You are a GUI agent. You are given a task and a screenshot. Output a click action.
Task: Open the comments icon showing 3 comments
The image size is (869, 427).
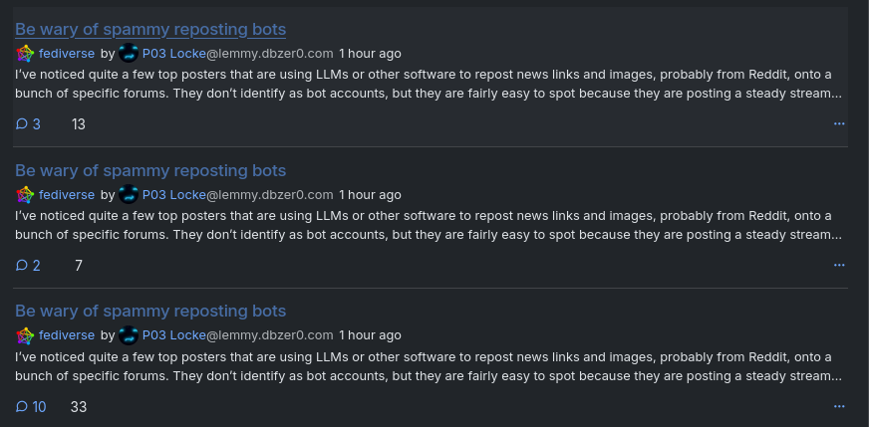(28, 124)
